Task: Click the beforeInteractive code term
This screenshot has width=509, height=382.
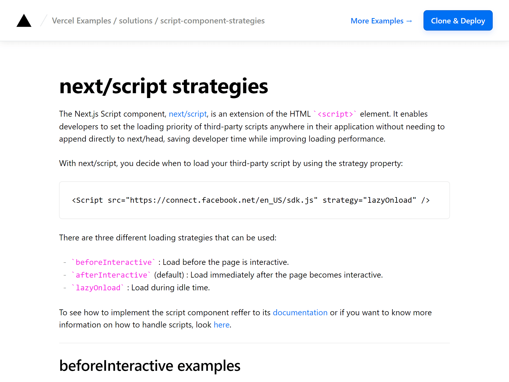Action: click(113, 262)
